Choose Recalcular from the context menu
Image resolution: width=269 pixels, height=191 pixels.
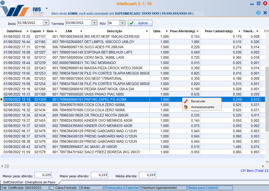tap(198, 101)
